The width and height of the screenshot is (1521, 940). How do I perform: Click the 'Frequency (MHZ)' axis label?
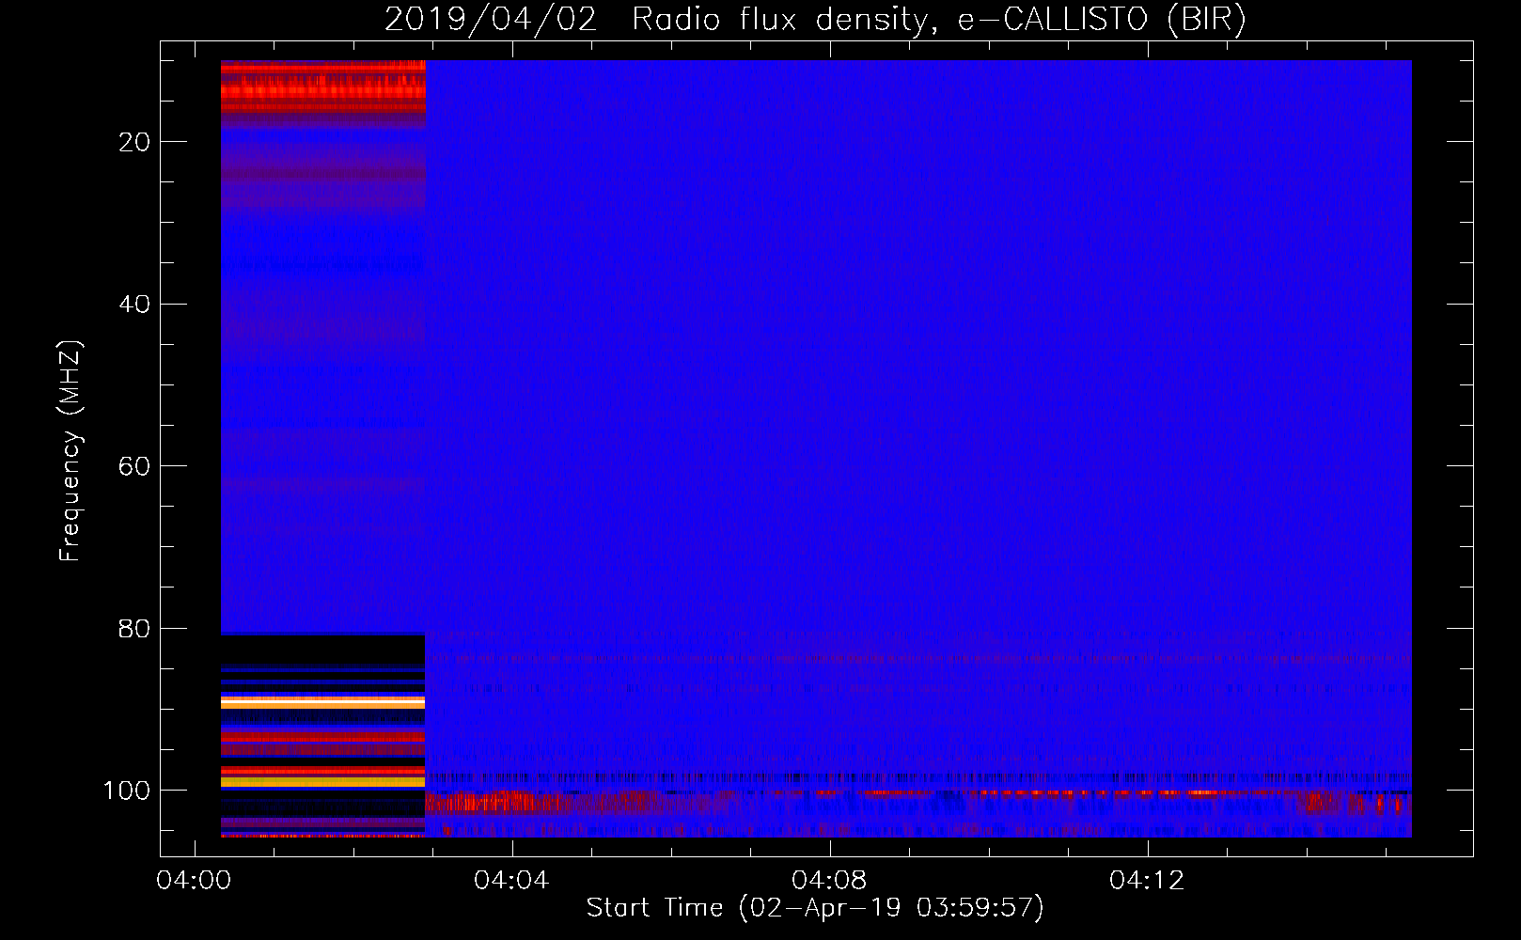[71, 451]
